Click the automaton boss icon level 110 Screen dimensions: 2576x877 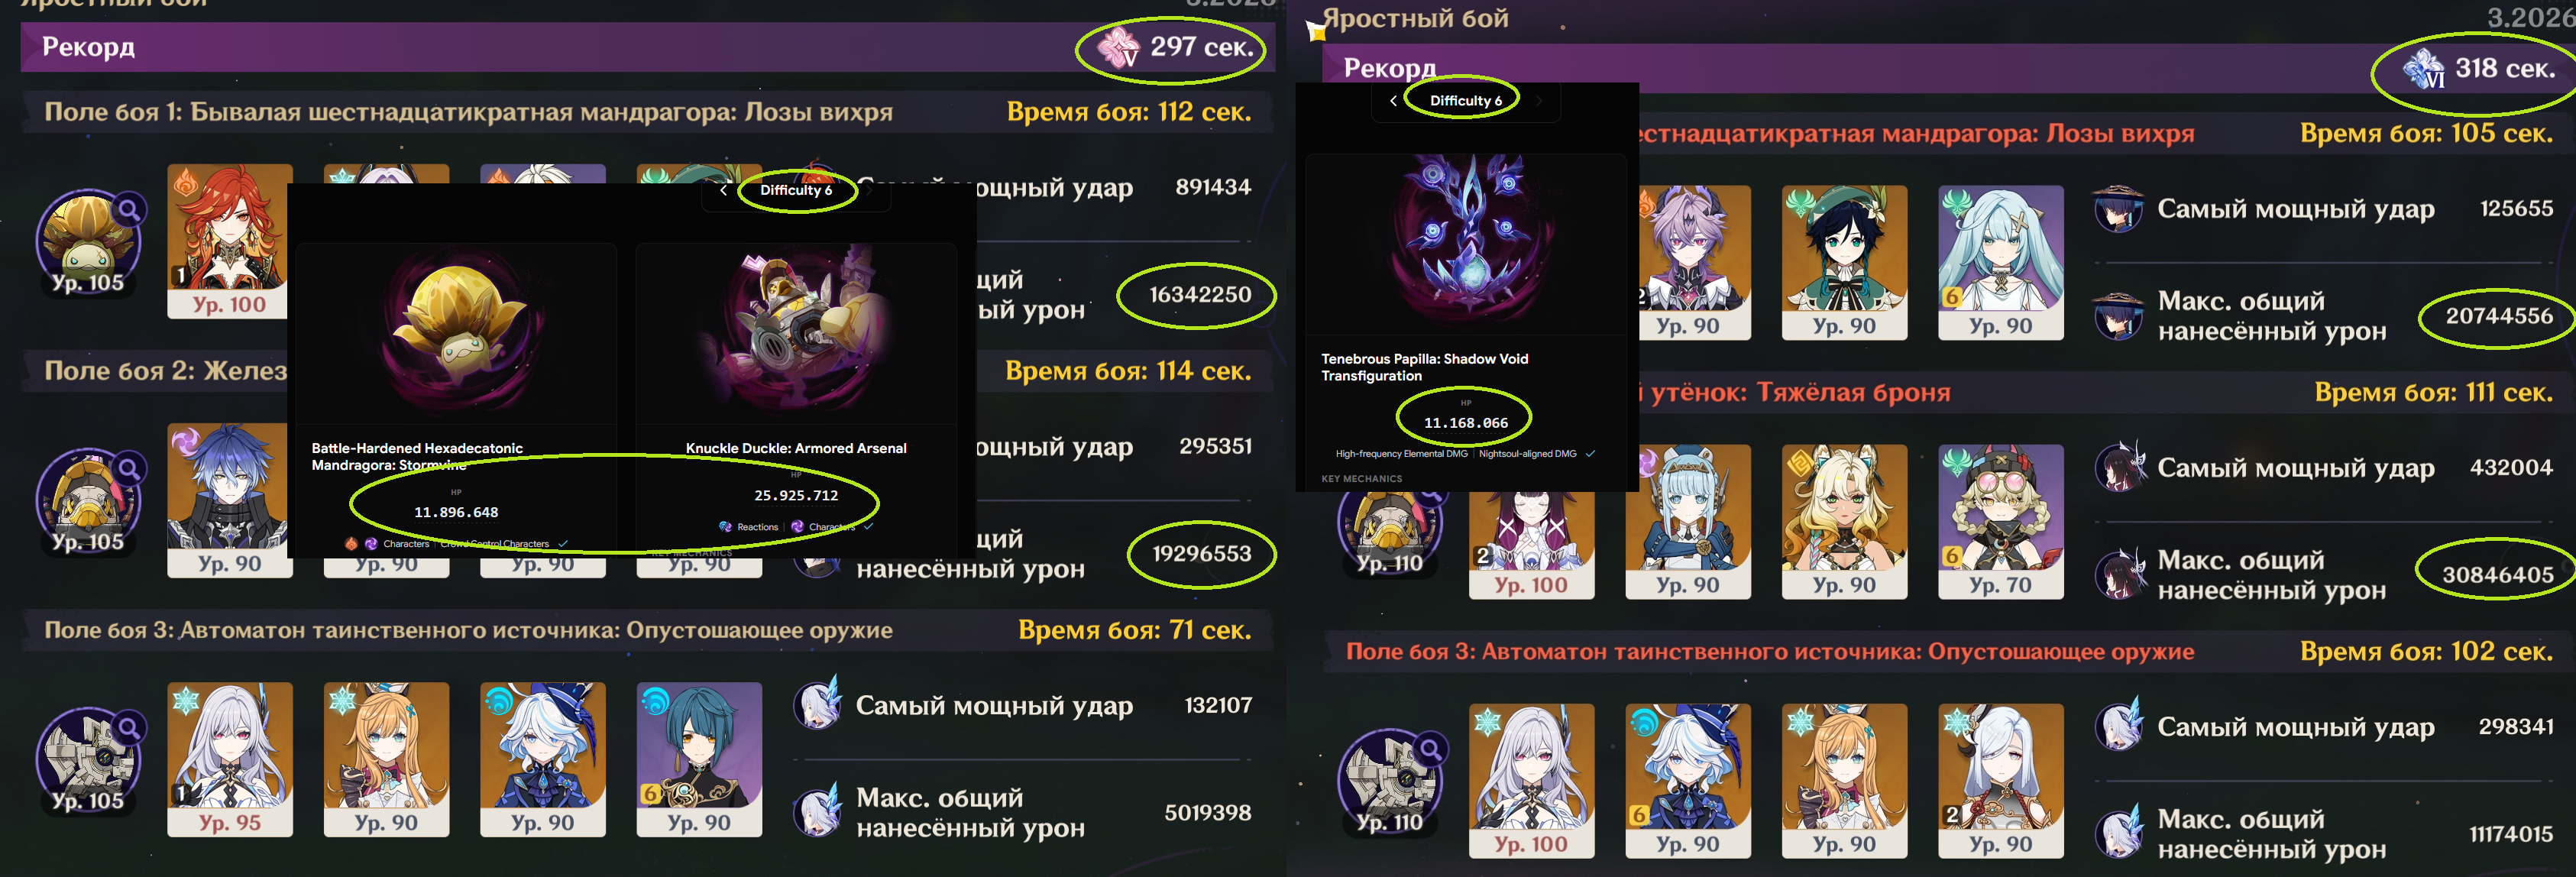(1390, 781)
